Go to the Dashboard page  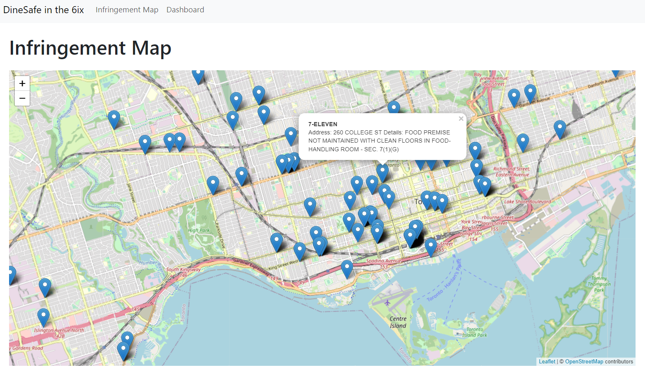(185, 10)
